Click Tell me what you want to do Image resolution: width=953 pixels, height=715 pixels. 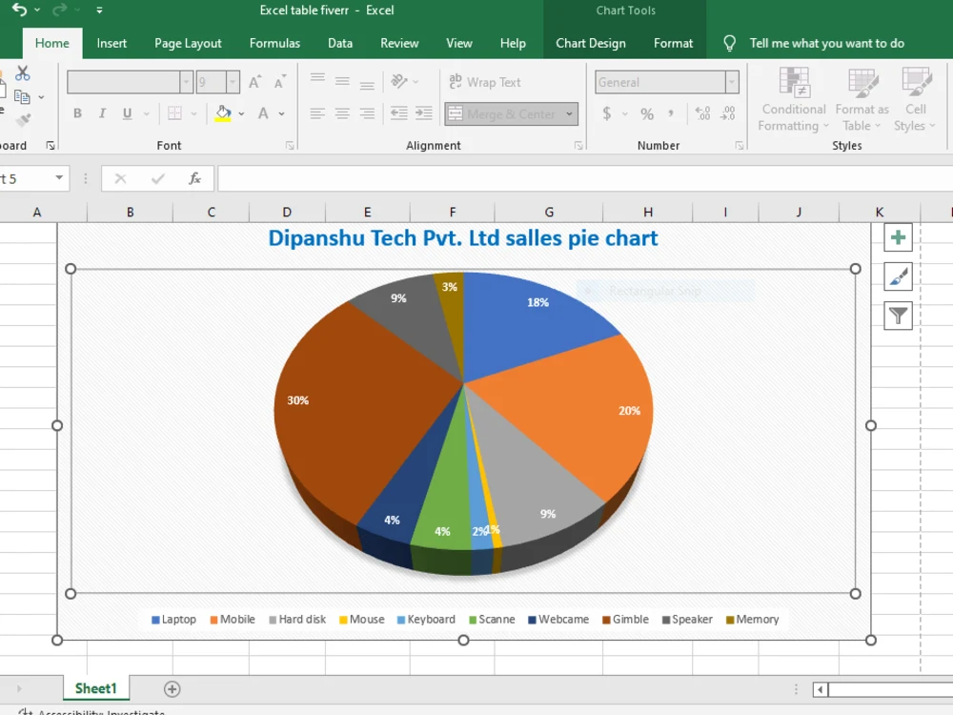pos(826,43)
